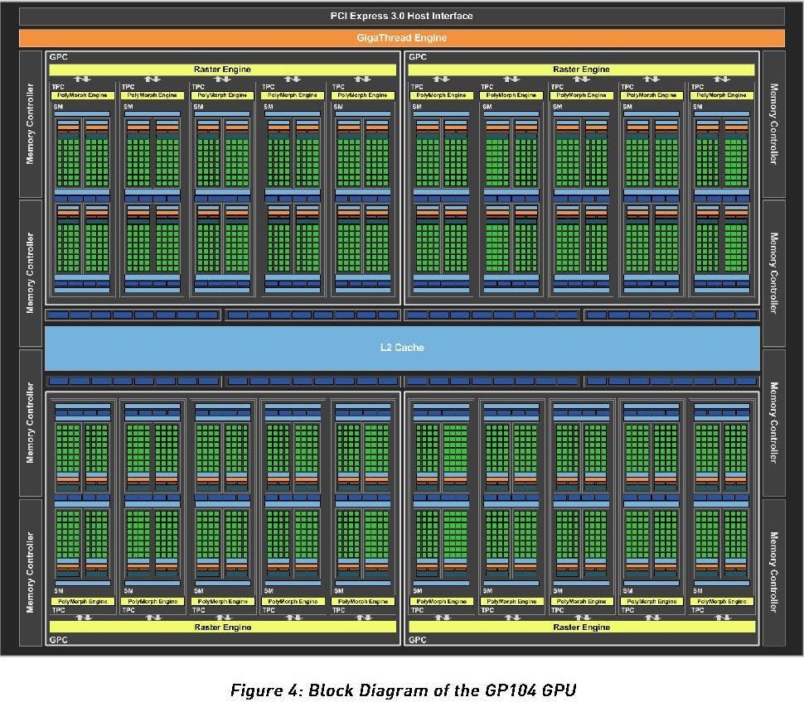This screenshot has width=804, height=702.
Task: Click the GPC label of the upper-left cluster
Action: pos(59,57)
